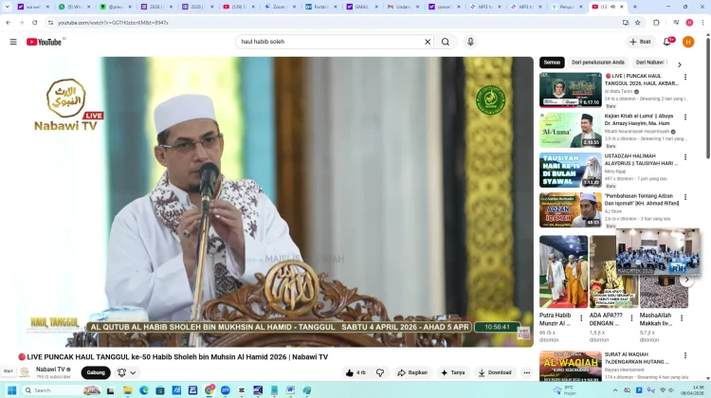Open YouTube notifications bell

point(667,42)
